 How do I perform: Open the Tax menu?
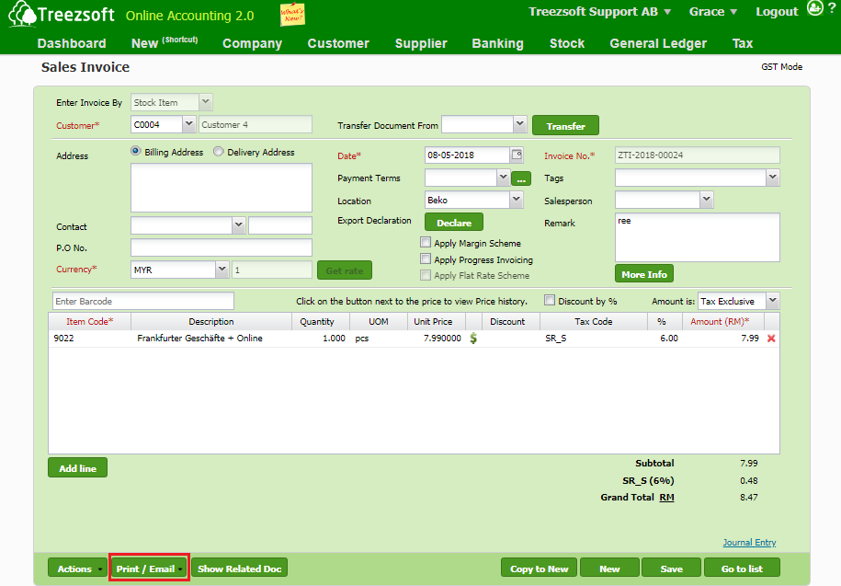pos(743,43)
